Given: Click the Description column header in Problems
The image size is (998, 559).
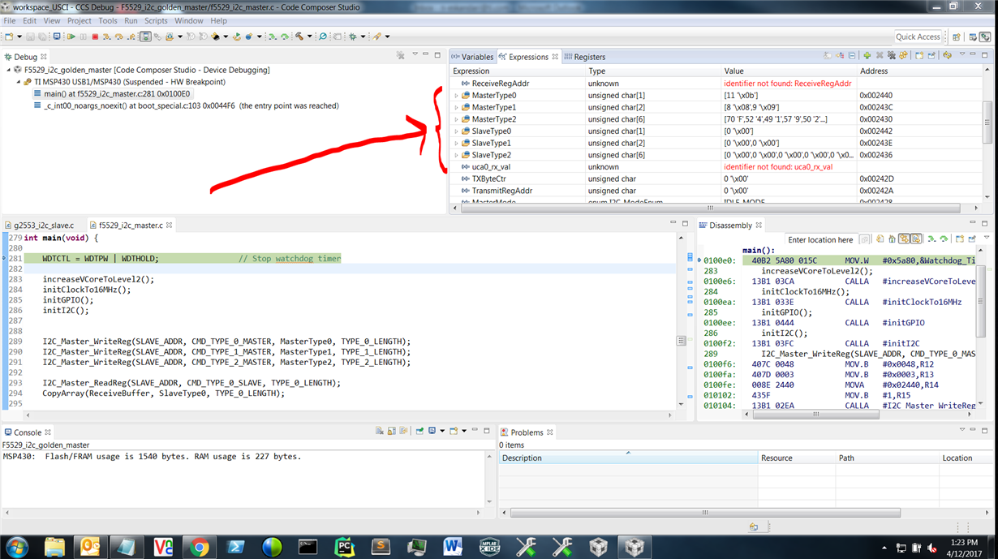Looking at the screenshot, I should point(627,458).
